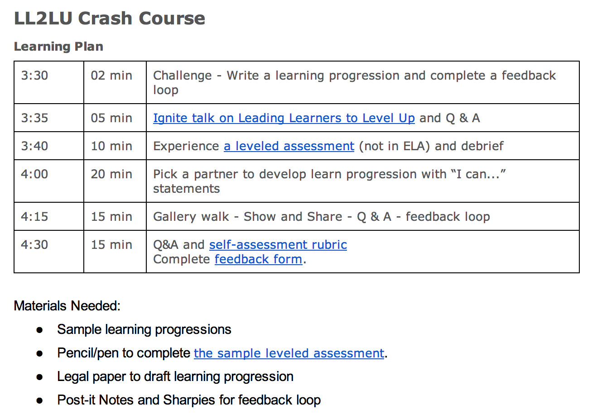597x419 pixels.
Task: Click the 10 min duration cell
Action: coord(111,146)
